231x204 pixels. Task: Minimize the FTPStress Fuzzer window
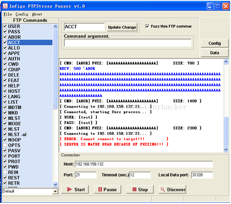point(210,7)
